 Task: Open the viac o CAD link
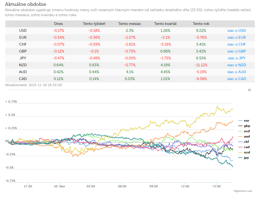(237, 79)
